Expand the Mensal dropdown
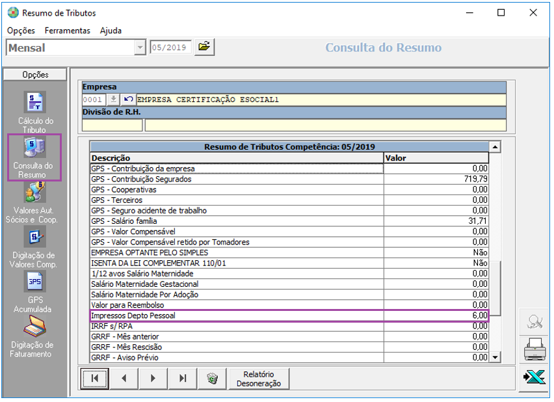 coord(140,47)
